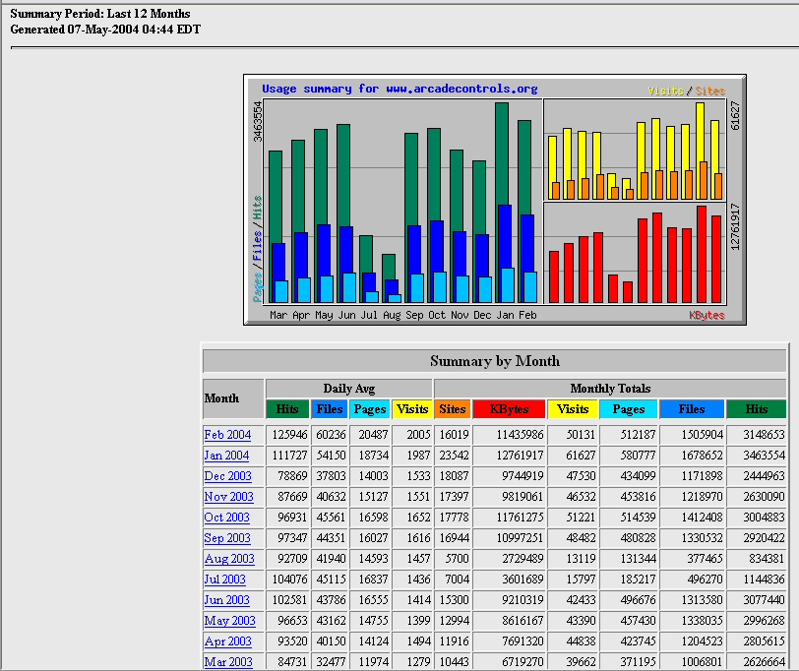The image size is (799, 671).
Task: Go to Nov 2003 statistics
Action: coord(228,497)
